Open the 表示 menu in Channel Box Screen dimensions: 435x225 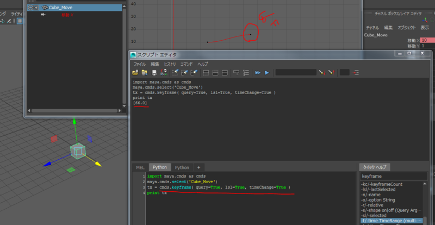tap(425, 28)
